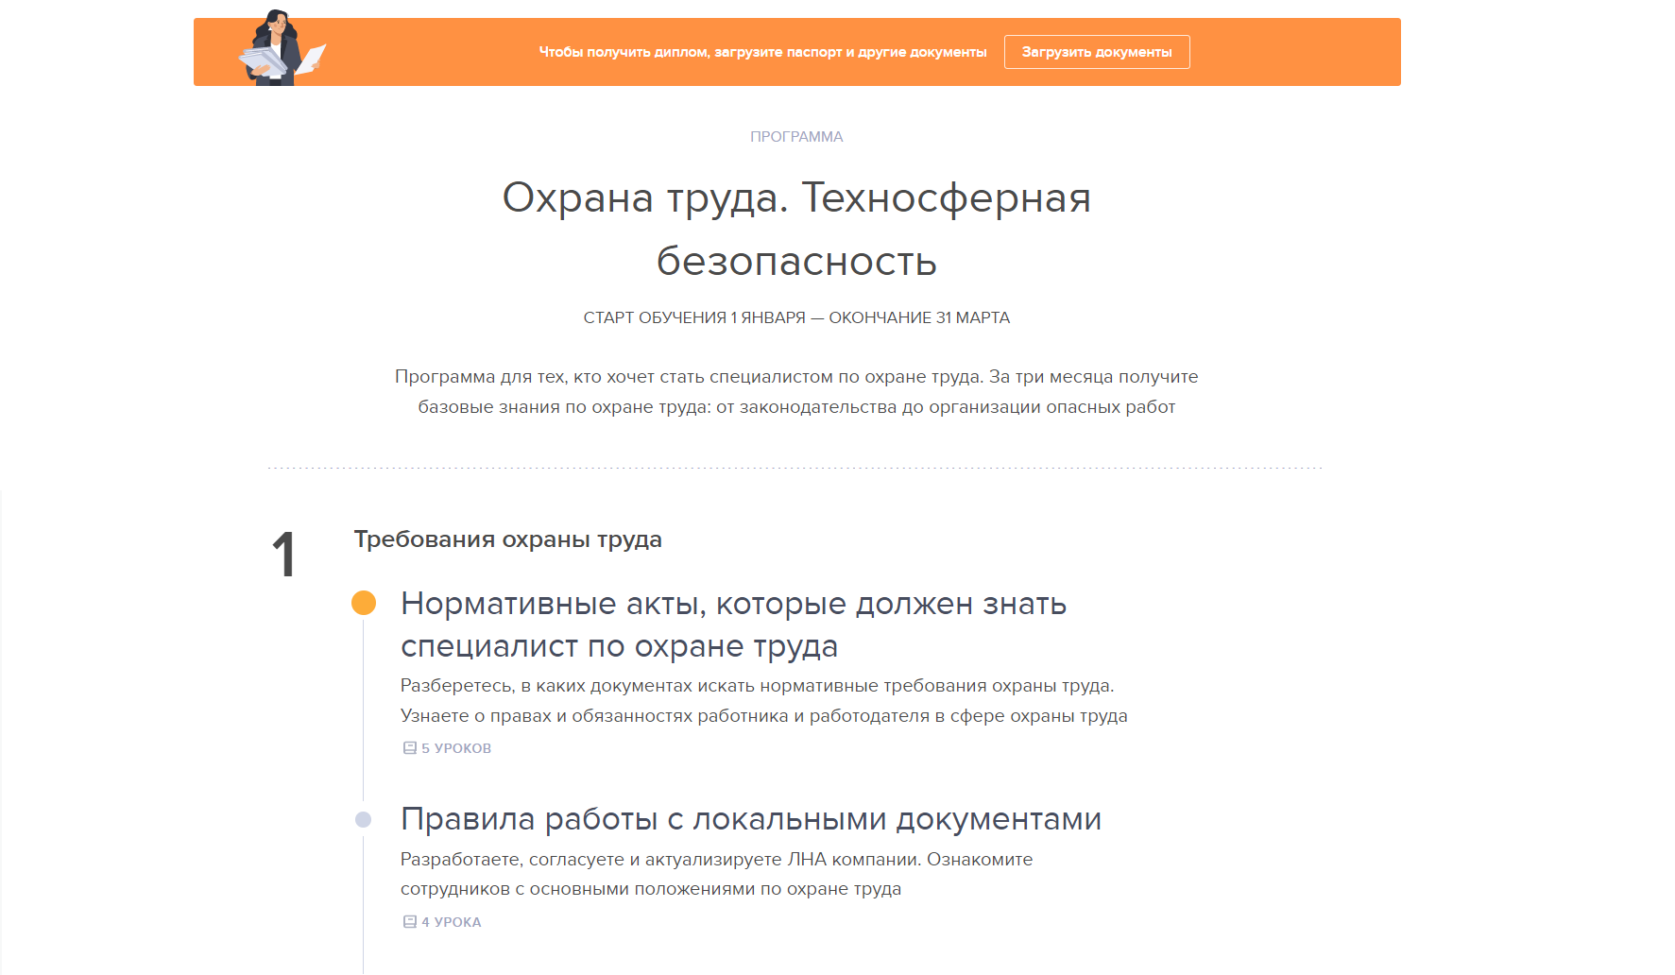Viewport: 1675px width, 975px height.
Task: Click the СТАРТ ОБУЧЕНИЯ 1 ЯНВАРЯ dates line
Action: [x=796, y=317]
